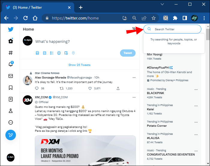Toggle the browser side panel icon
This screenshot has width=210, height=166.
[x=185, y=18]
